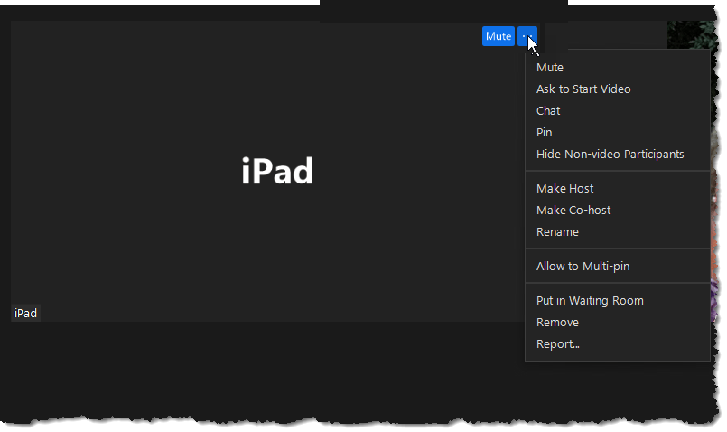Select Make Co-host in the menu

(x=573, y=211)
